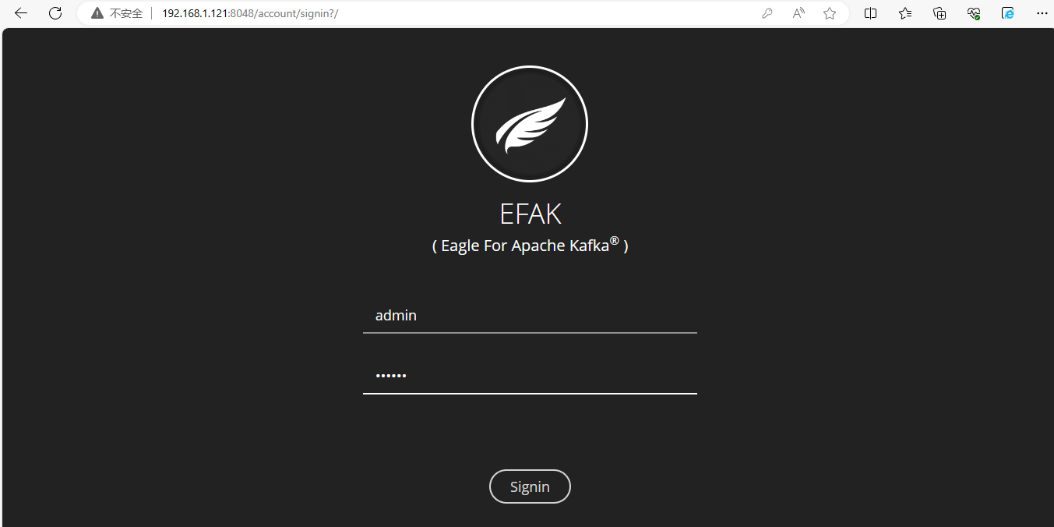Click the 不安全 security label
Screen dimensions: 1054x527
(126, 13)
